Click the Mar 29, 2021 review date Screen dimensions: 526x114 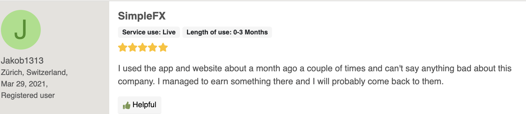(24, 84)
